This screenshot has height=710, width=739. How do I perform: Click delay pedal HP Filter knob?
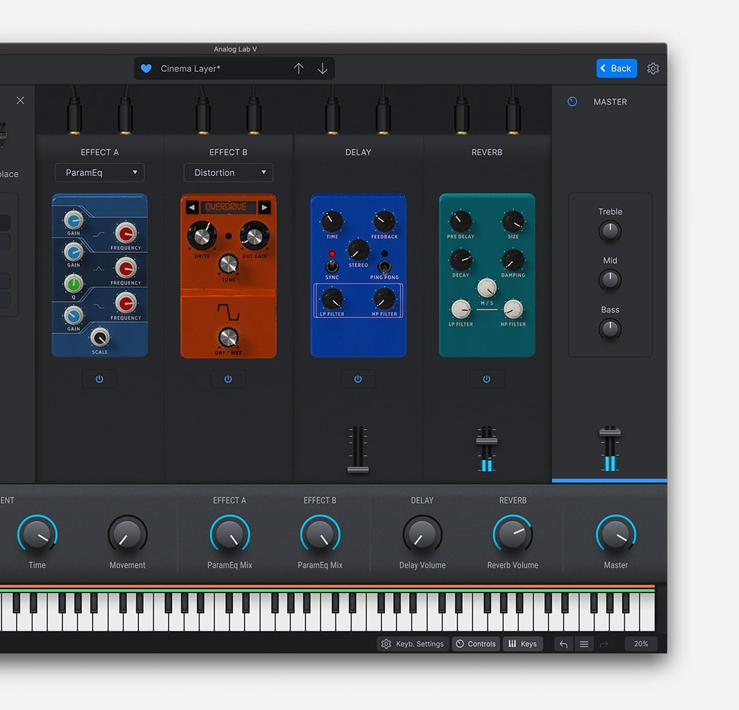tap(384, 299)
